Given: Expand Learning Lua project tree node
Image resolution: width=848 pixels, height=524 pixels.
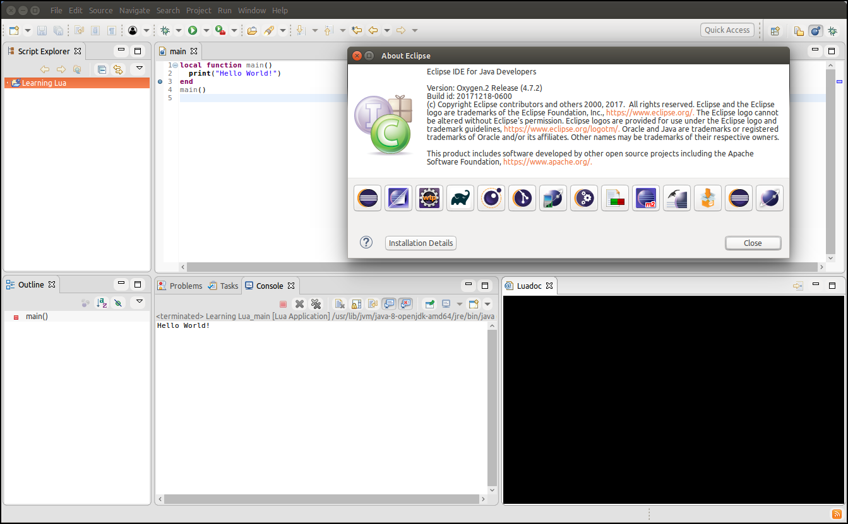Looking at the screenshot, I should pos(7,83).
